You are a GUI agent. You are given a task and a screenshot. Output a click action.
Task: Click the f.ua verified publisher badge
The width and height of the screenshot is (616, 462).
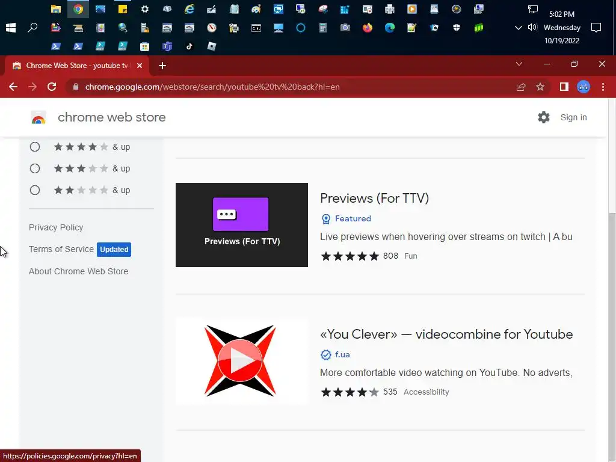[x=335, y=354]
